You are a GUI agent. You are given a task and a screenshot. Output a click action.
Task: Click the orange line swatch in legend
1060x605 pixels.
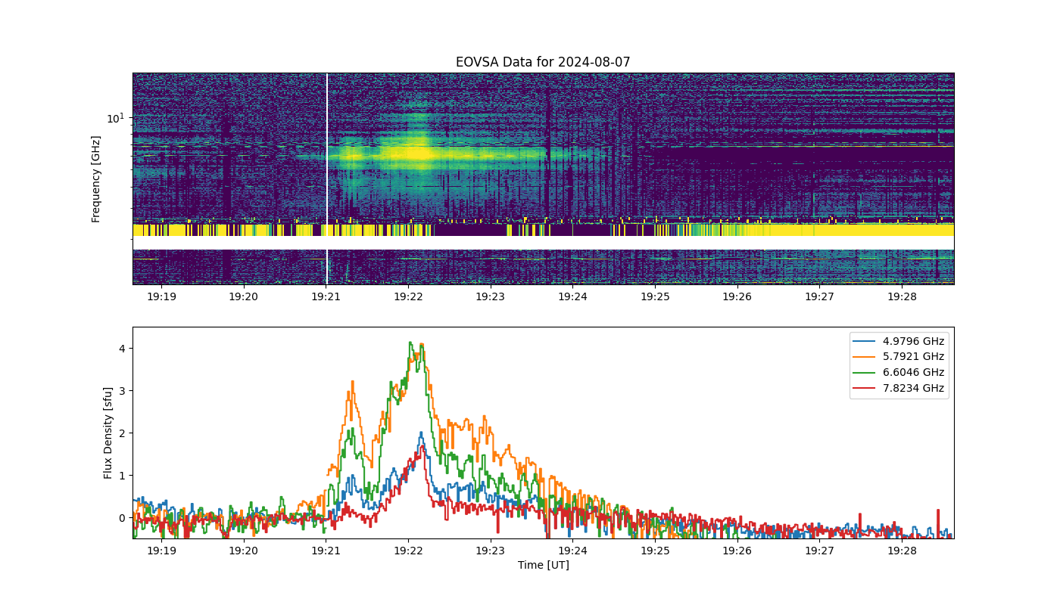click(865, 357)
